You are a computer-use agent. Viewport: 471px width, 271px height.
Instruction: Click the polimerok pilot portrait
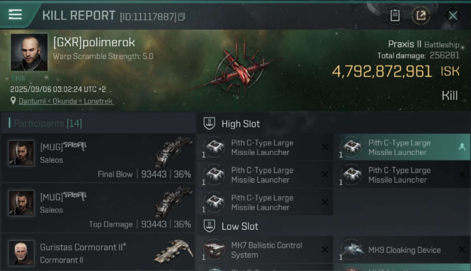pos(29,52)
